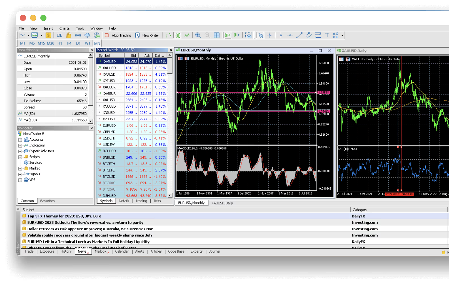This screenshot has height=284, width=449.
Task: Switch chart to candlestick style
Action: click(x=178, y=35)
